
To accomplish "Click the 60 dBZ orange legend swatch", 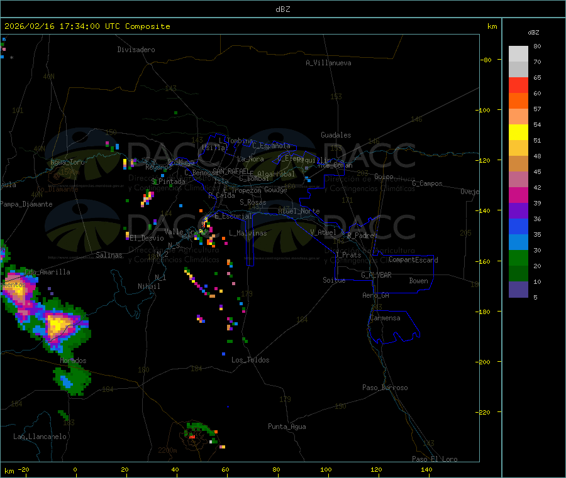I will point(518,101).
